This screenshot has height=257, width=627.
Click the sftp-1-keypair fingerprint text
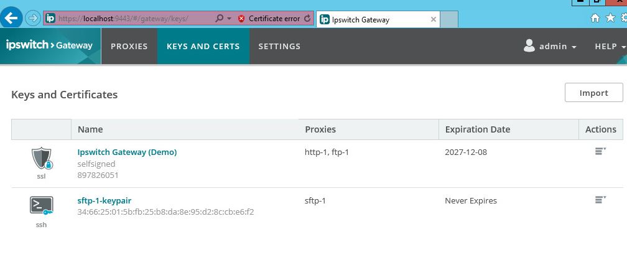click(165, 212)
